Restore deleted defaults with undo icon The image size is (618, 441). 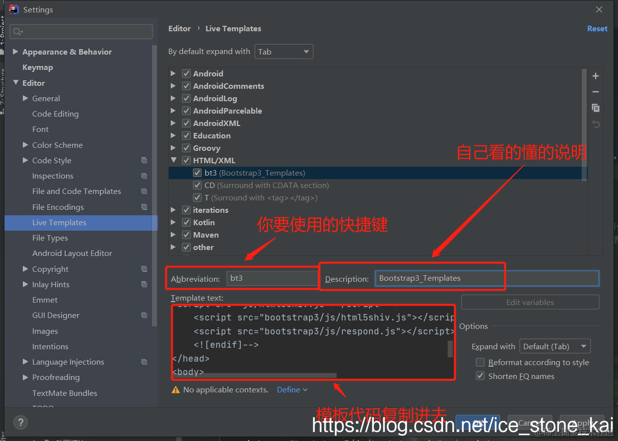click(596, 124)
